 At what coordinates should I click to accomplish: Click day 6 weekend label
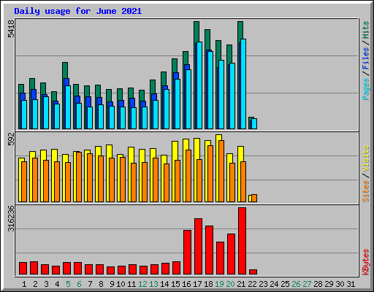click(x=79, y=284)
